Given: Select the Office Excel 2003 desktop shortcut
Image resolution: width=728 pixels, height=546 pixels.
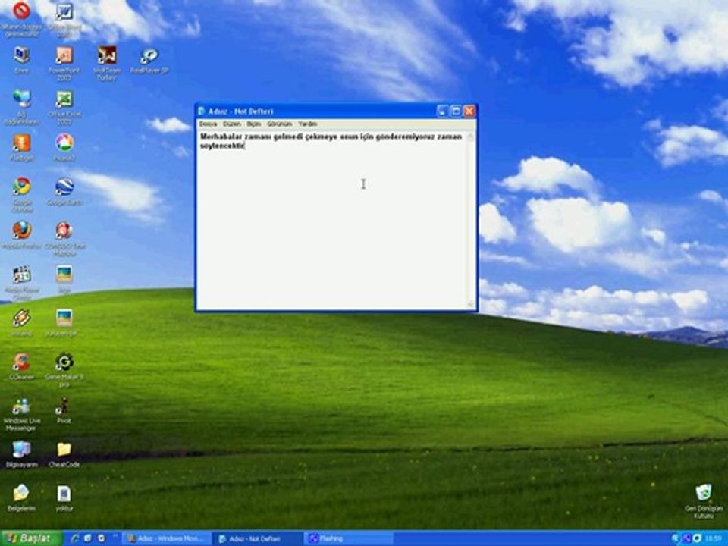Looking at the screenshot, I should pyautogui.click(x=64, y=107).
